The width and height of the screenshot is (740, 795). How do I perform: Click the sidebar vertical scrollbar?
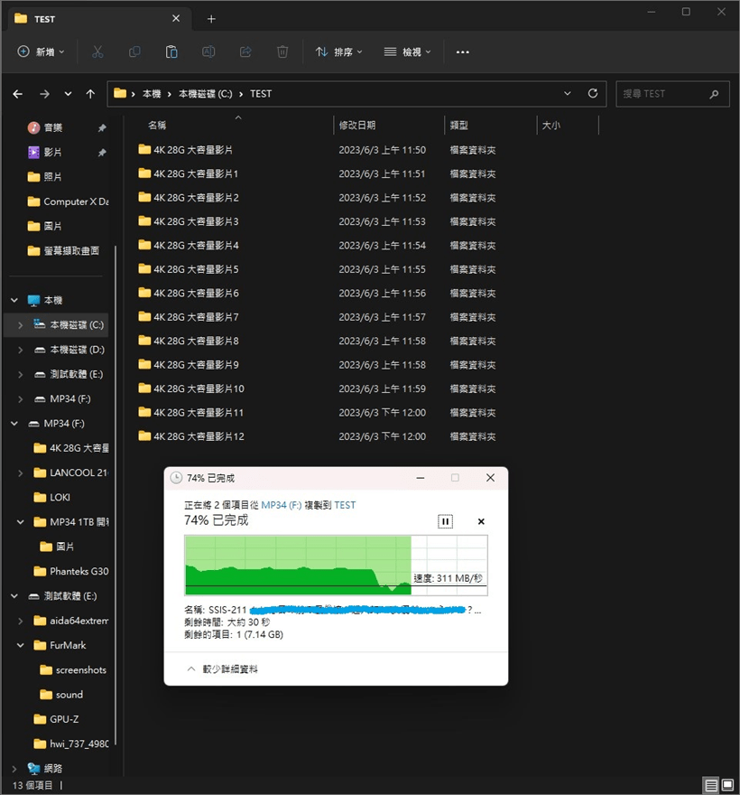[x=116, y=494]
